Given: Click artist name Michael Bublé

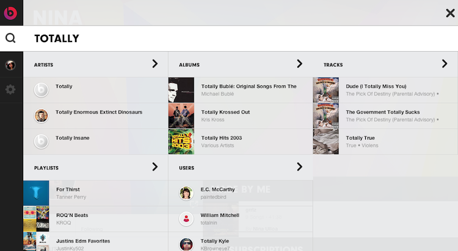Looking at the screenshot, I should coord(217,94).
